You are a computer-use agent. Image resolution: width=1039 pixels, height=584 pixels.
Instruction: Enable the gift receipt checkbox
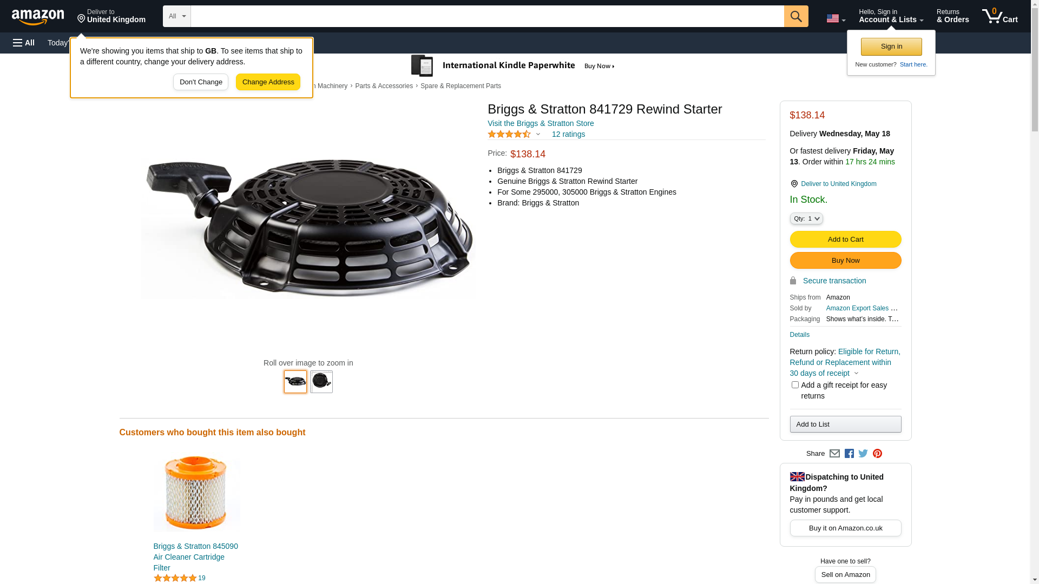click(x=795, y=385)
